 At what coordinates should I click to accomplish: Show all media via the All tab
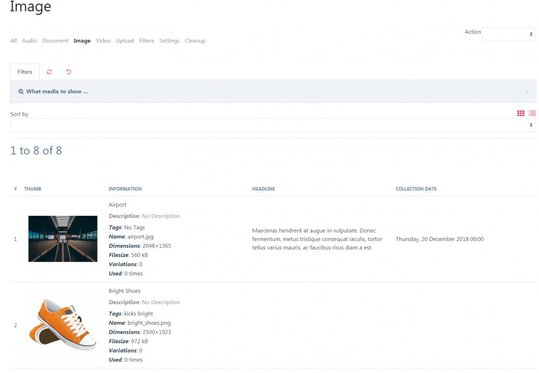(13, 40)
